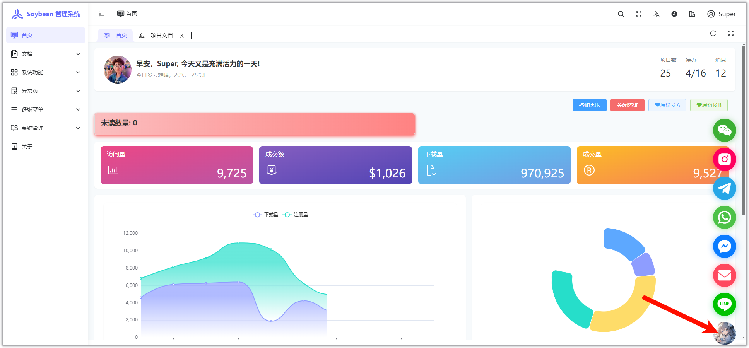
Task: Expand the 系统管理 sidebar menu
Action: [46, 128]
